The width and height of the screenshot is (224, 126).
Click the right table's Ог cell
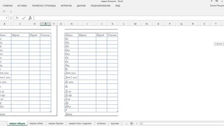pyautogui.click(x=71, y=39)
